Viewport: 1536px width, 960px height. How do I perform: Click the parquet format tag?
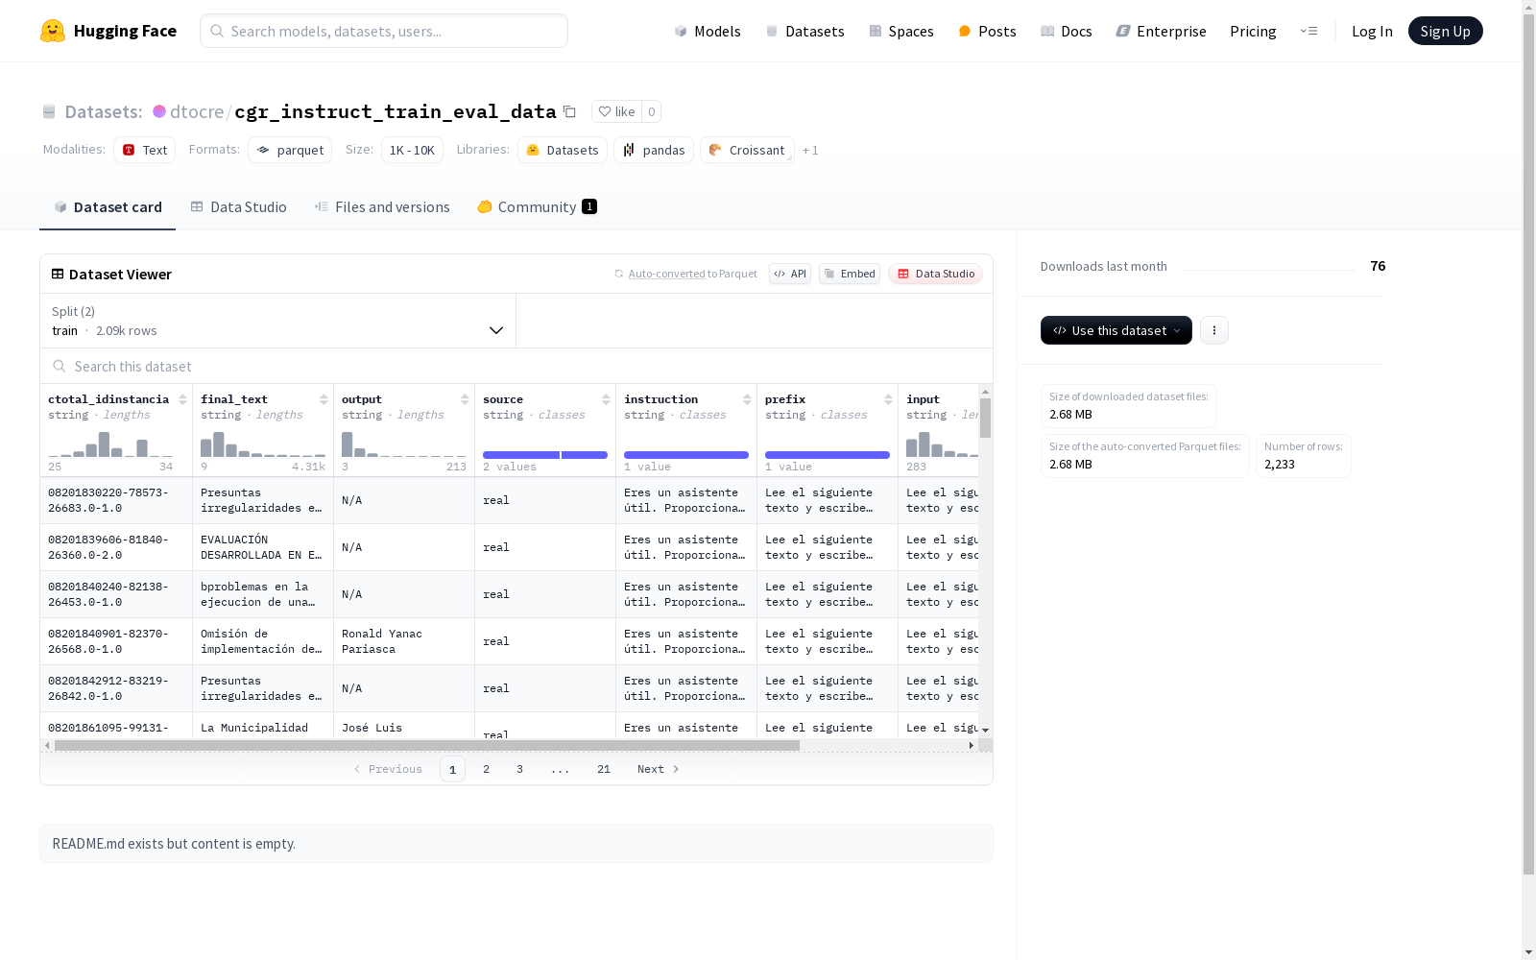(x=290, y=150)
